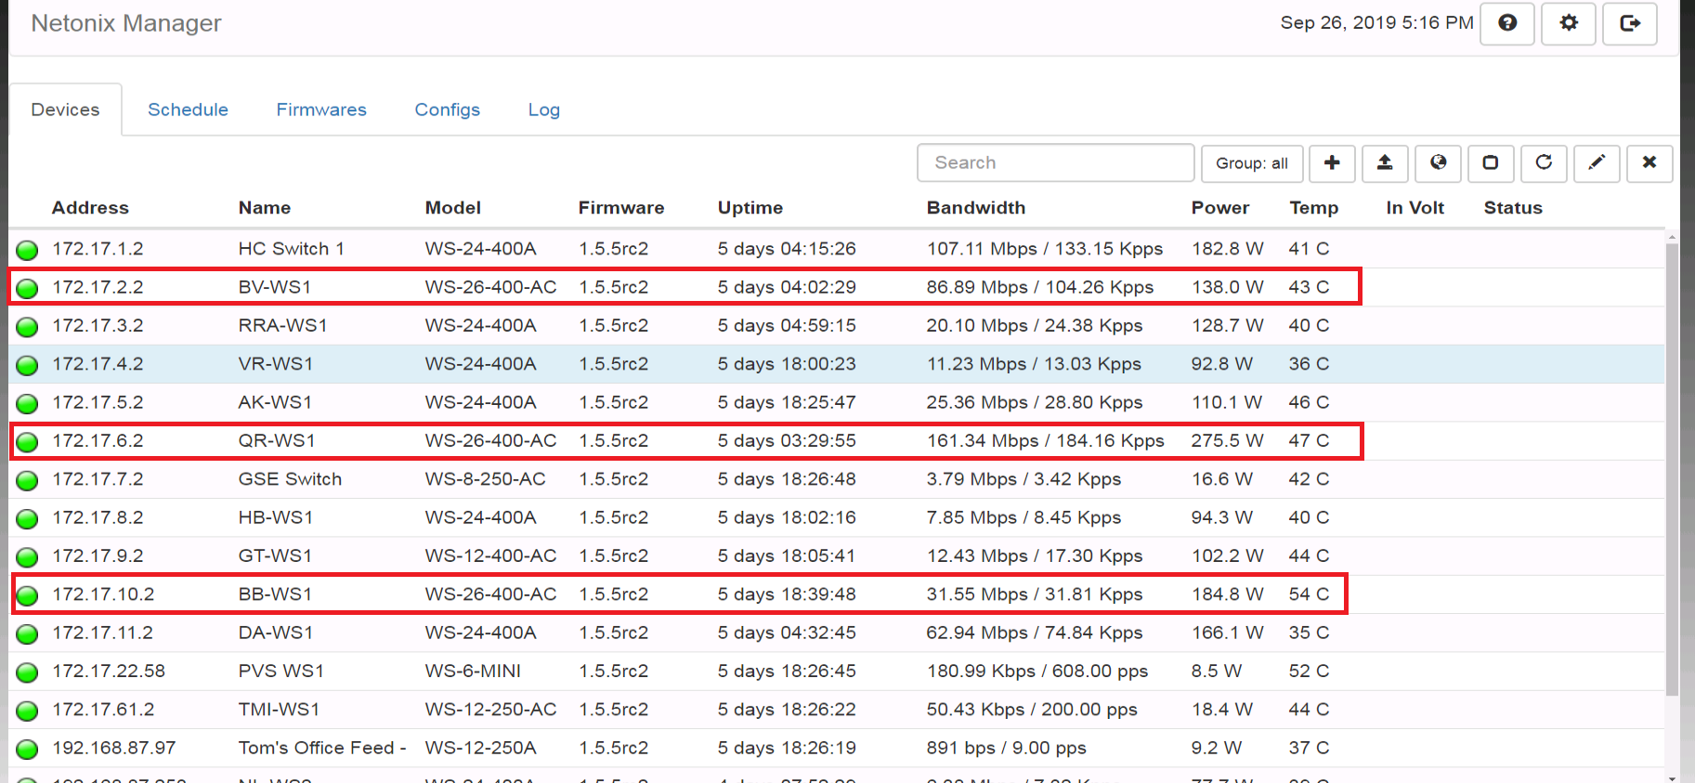Image resolution: width=1695 pixels, height=783 pixels.
Task: Click the upload firmware arrow icon
Action: (x=1385, y=163)
